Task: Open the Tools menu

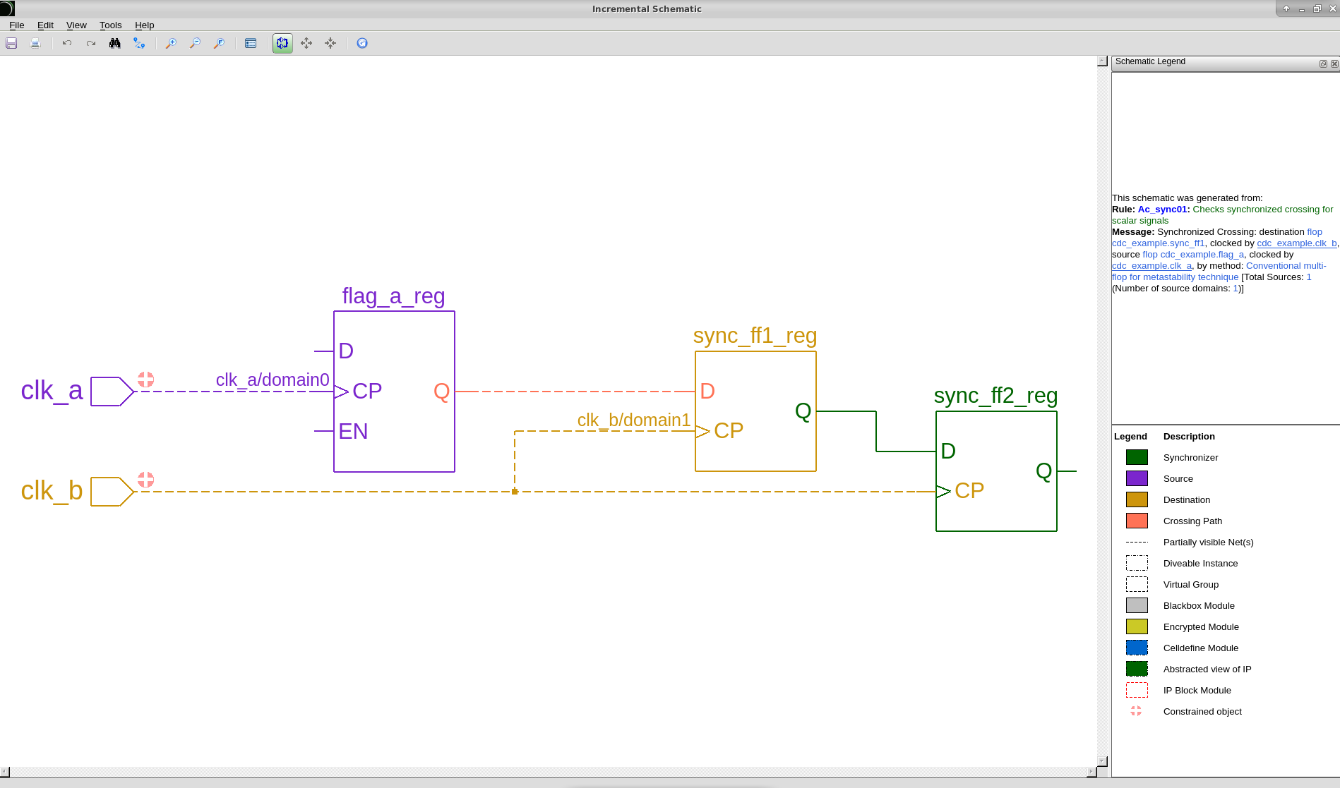Action: pyautogui.click(x=110, y=25)
